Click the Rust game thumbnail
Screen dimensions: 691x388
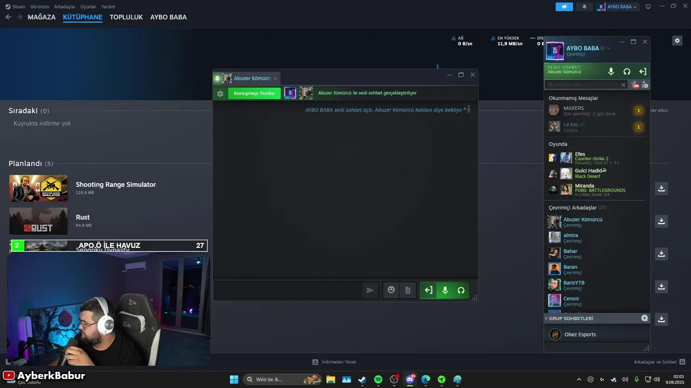coord(38,221)
